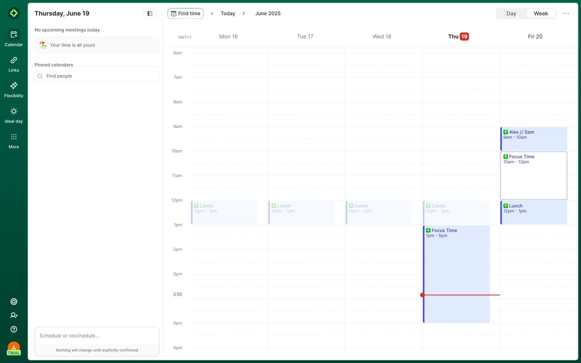Go to Ideal day settings

(14, 115)
